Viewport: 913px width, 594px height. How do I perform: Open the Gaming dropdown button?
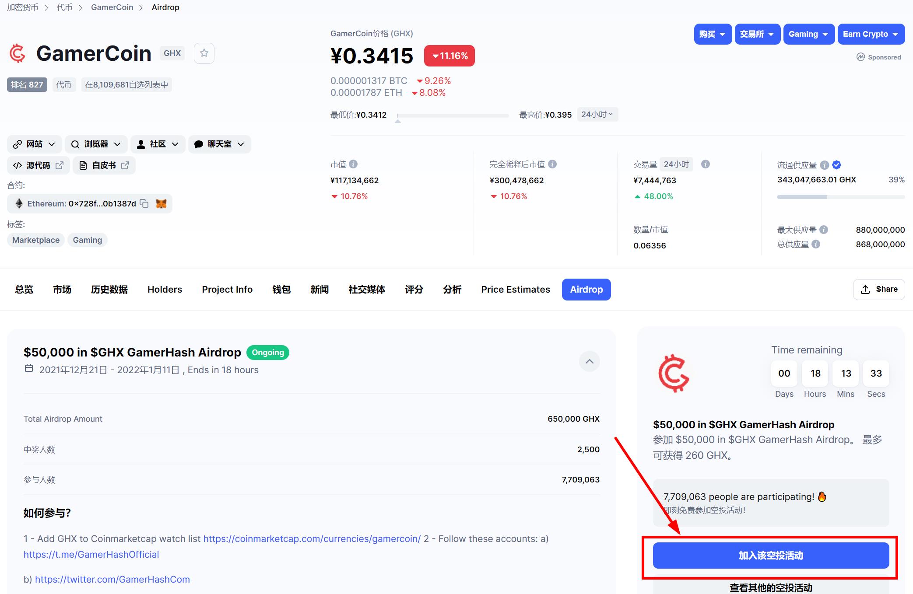point(809,34)
